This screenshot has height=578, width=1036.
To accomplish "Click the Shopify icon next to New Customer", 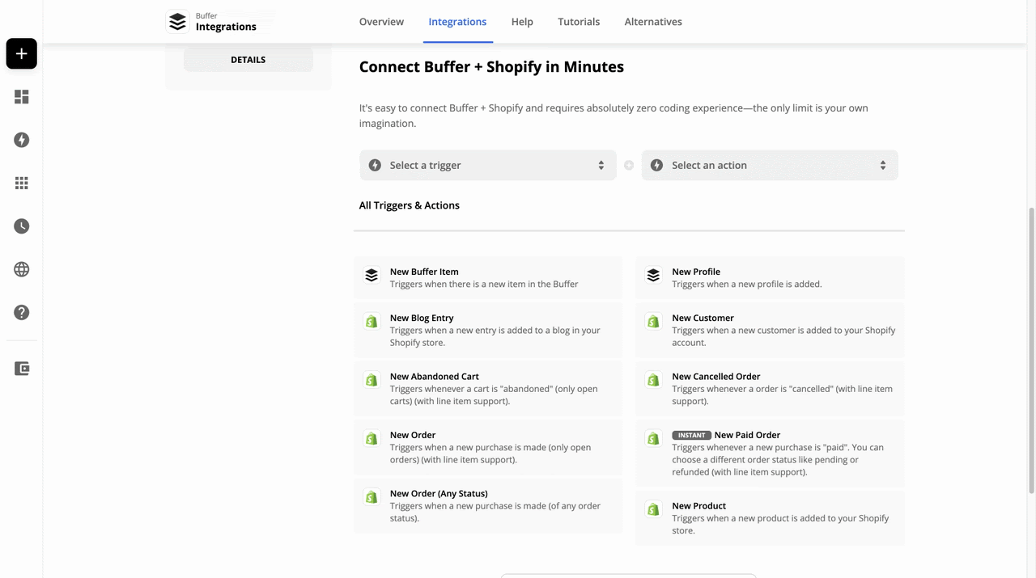I will 653,321.
